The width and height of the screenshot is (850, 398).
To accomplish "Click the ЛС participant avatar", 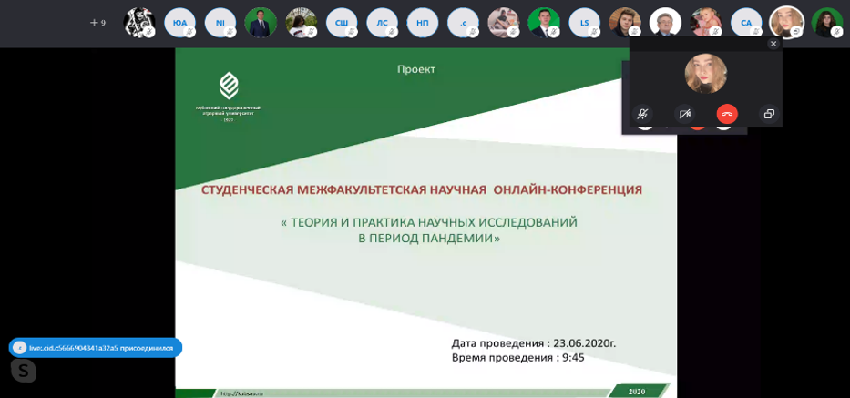I will pyautogui.click(x=382, y=23).
